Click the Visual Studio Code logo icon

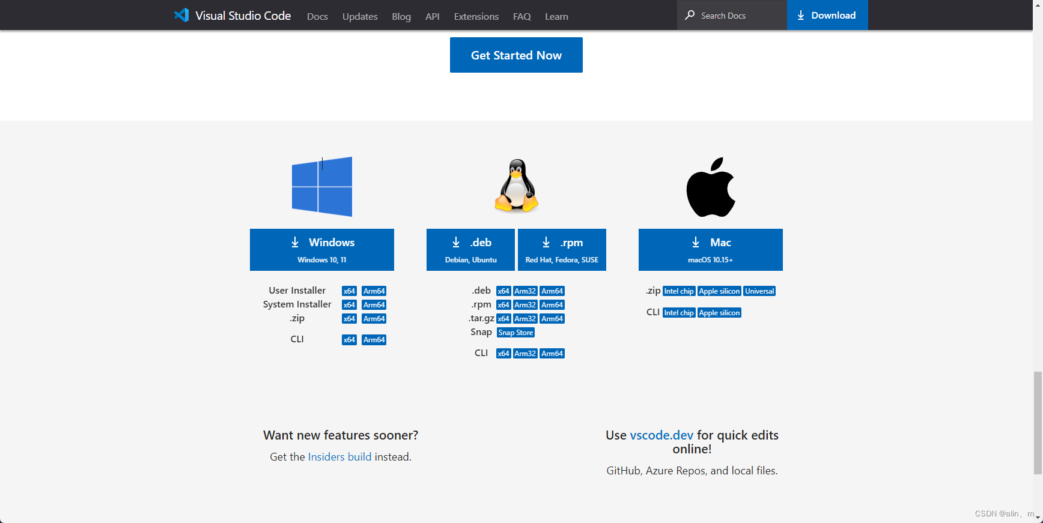coord(181,15)
